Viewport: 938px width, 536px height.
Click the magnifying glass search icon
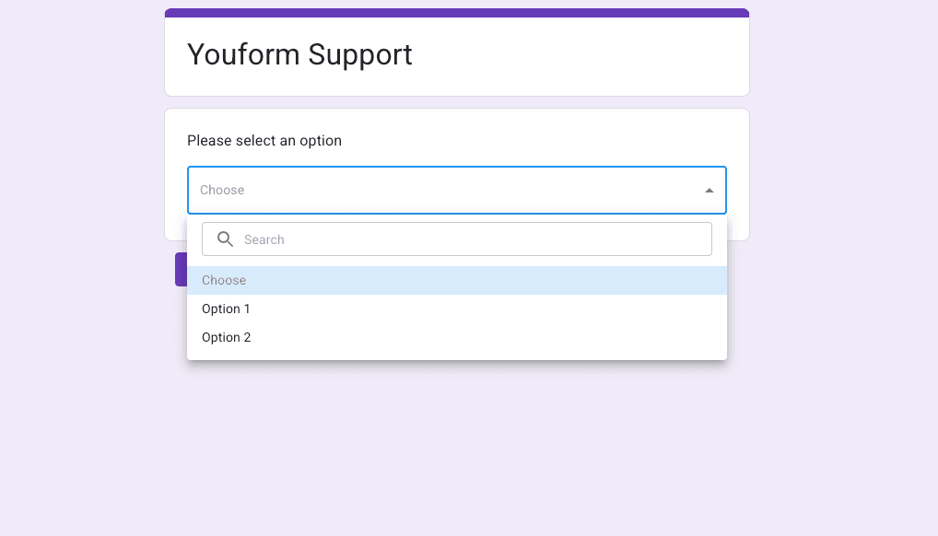225,239
